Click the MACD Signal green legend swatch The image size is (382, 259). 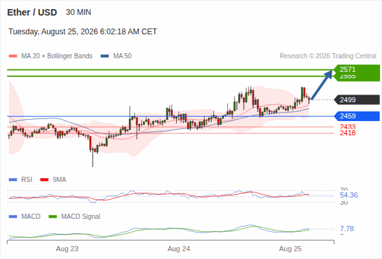coord(52,217)
